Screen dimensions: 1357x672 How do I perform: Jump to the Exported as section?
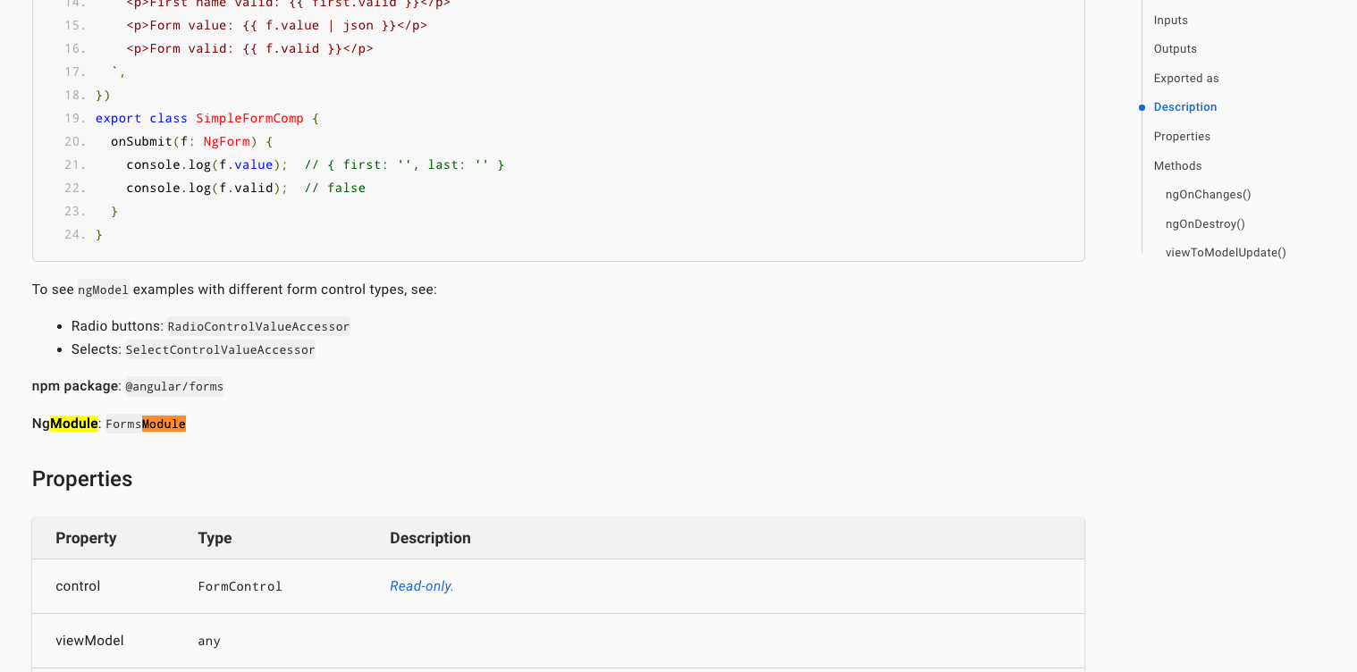[x=1185, y=78]
